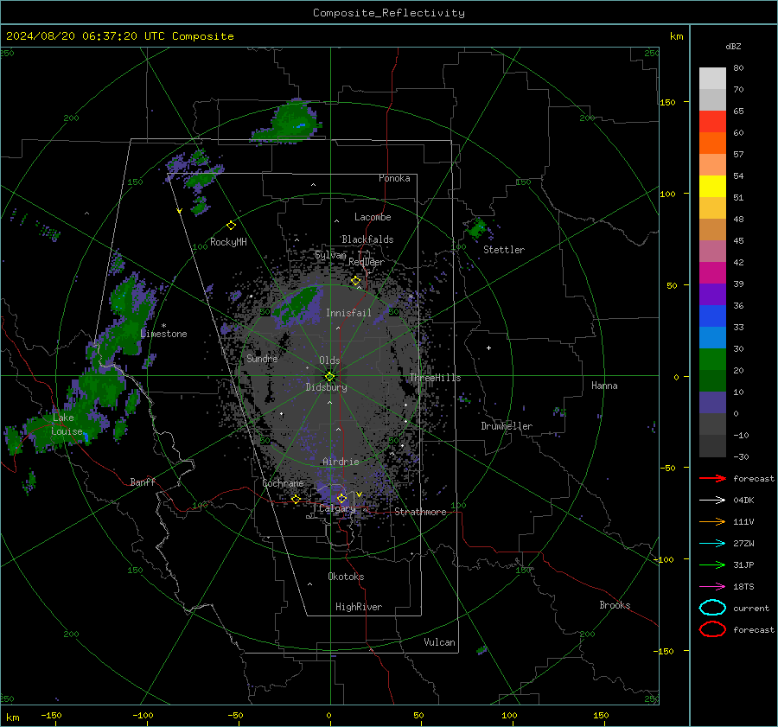778x727 pixels.
Task: Click the yellow diamond marker near RedDeer
Action: click(x=356, y=281)
